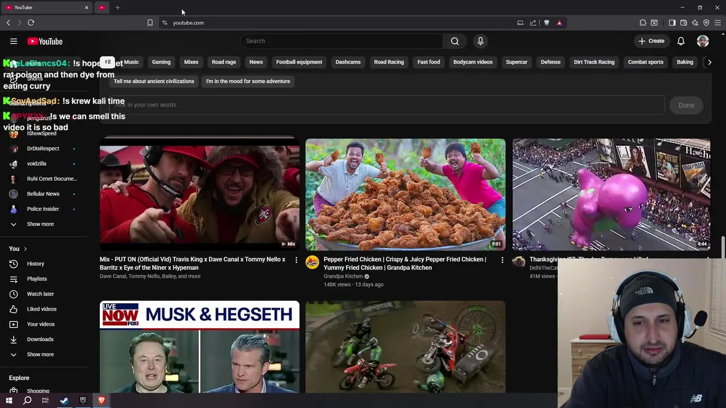726x408 pixels.
Task: Toggle the Brave sidebar panel
Action: (x=672, y=23)
